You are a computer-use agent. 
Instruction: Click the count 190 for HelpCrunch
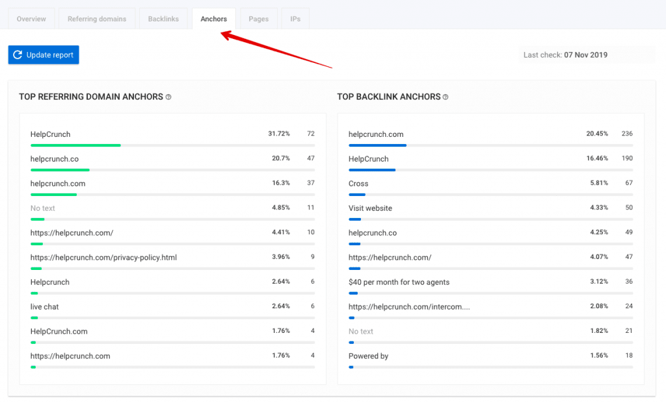pos(627,158)
